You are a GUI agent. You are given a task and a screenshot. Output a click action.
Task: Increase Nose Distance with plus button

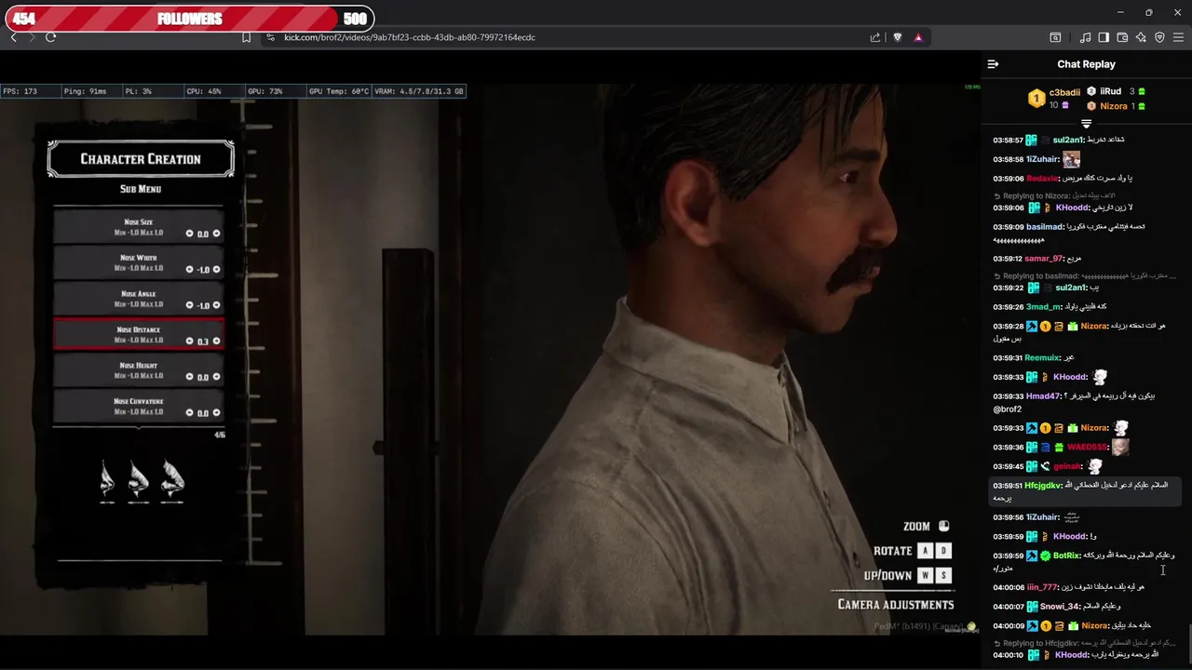coord(217,342)
